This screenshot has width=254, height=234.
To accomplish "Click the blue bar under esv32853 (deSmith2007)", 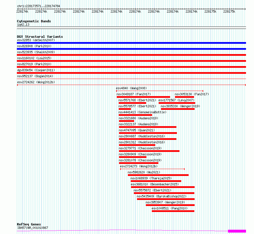I will coord(131,43).
